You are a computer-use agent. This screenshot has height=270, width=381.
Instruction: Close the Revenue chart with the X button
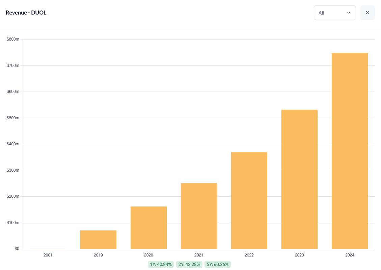tap(368, 13)
